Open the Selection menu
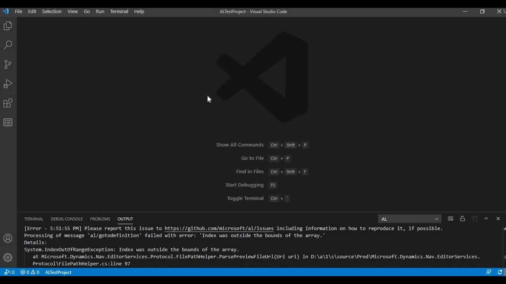 pos(52,11)
